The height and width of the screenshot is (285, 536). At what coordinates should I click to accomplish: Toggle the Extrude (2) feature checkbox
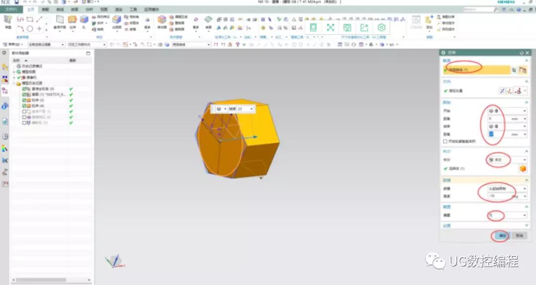click(x=24, y=100)
